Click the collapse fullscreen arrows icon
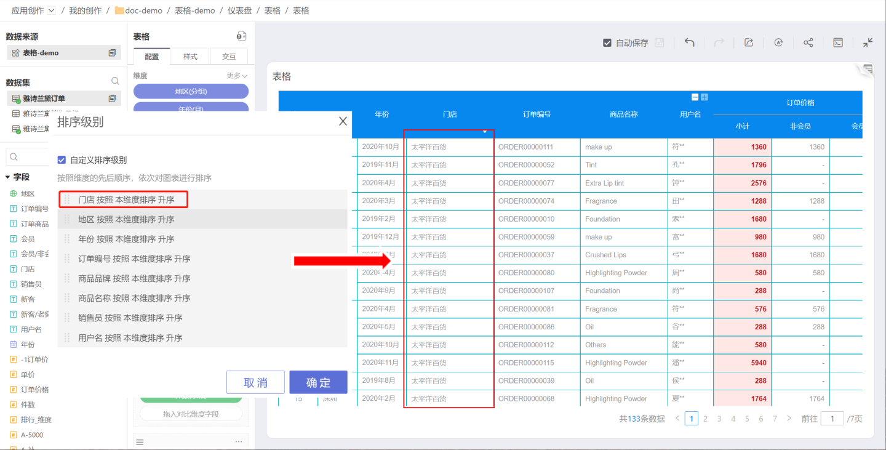 868,42
